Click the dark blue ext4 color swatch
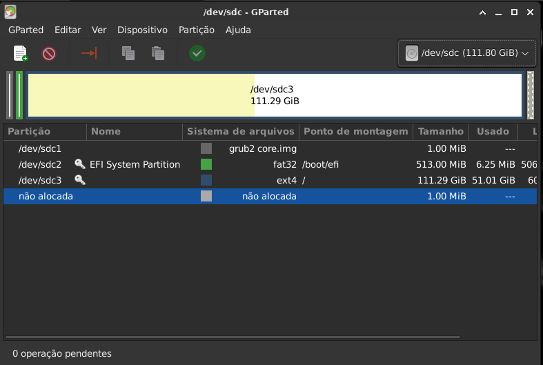 [206, 180]
